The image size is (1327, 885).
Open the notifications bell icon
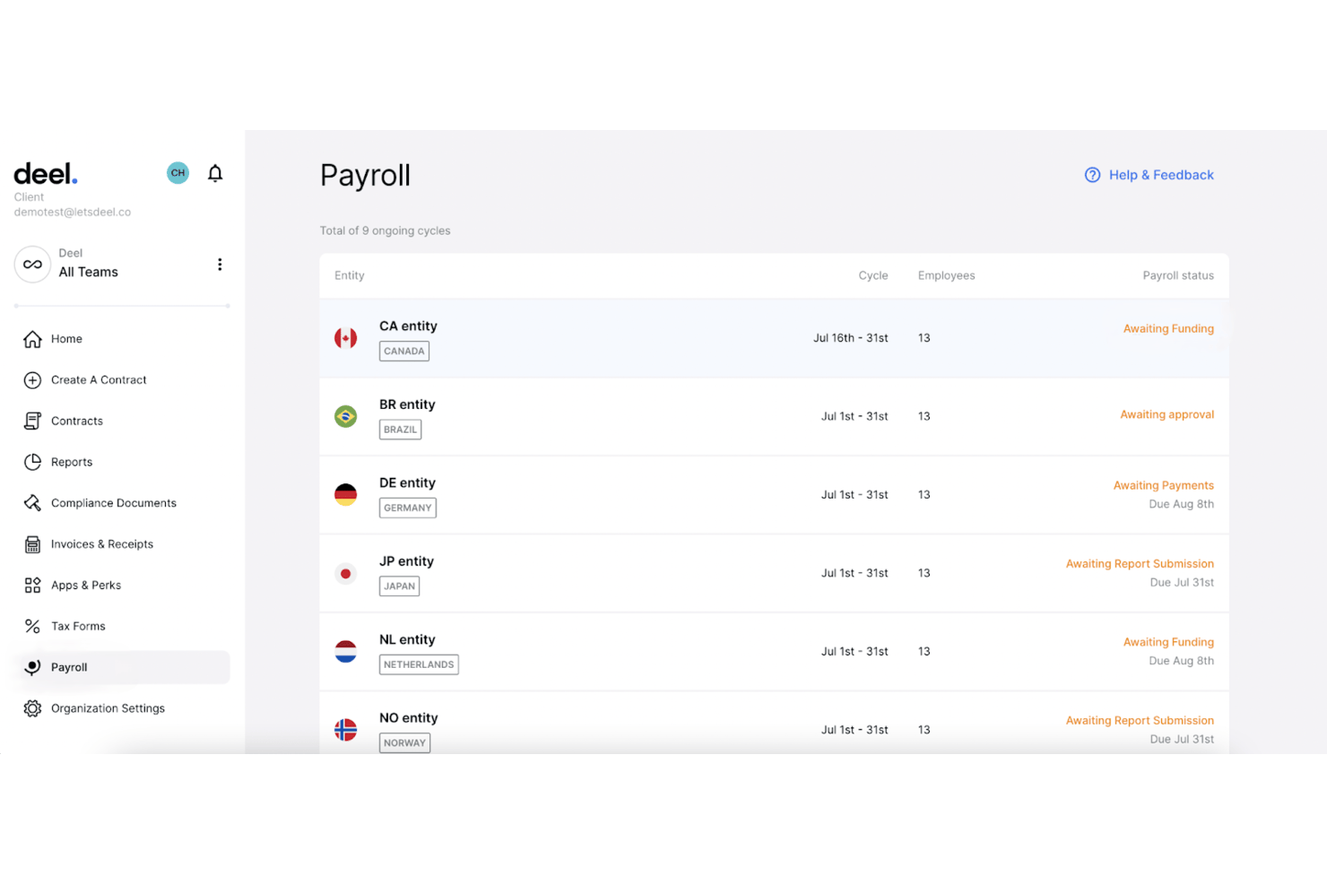(215, 173)
